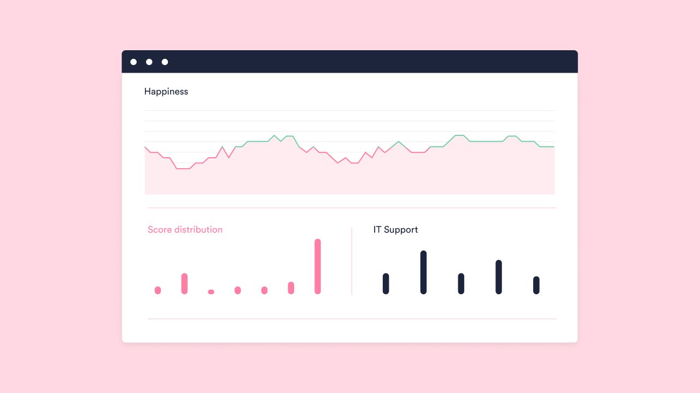This screenshot has width=700, height=393.
Task: Click the sixth pink Score distribution bar
Action: point(291,288)
